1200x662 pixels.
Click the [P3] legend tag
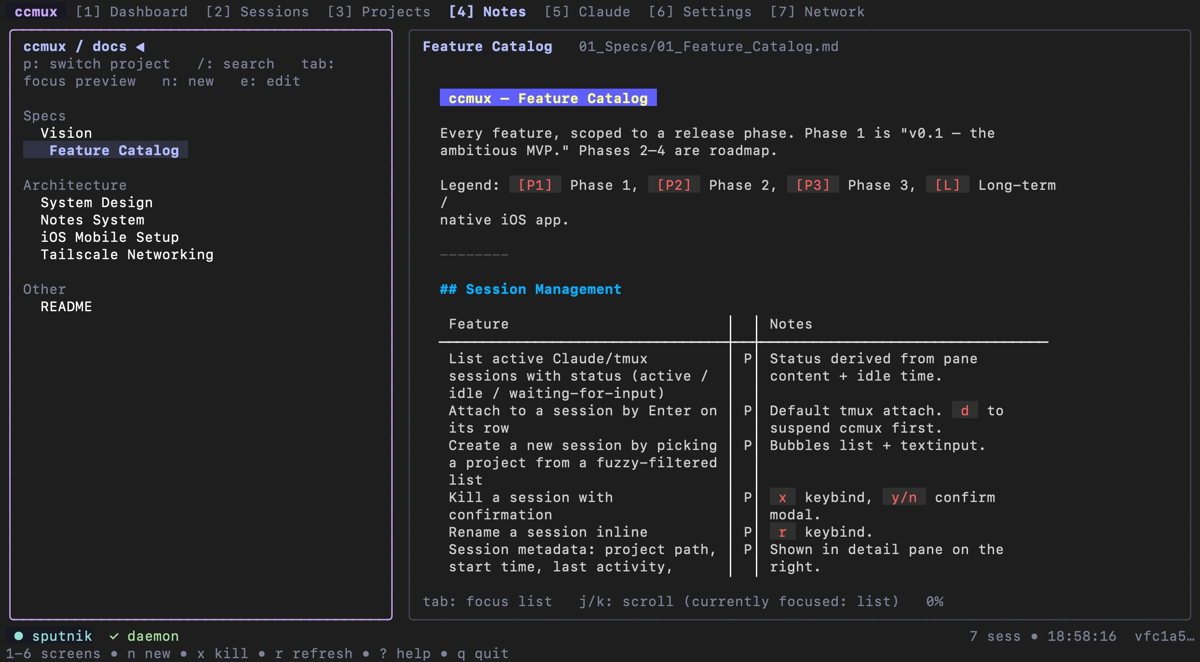click(x=813, y=185)
